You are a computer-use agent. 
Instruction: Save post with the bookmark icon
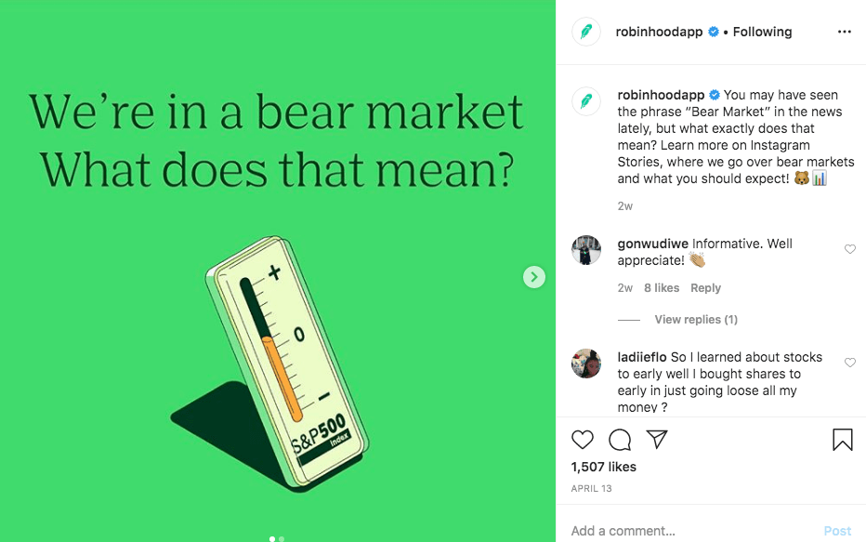[842, 440]
